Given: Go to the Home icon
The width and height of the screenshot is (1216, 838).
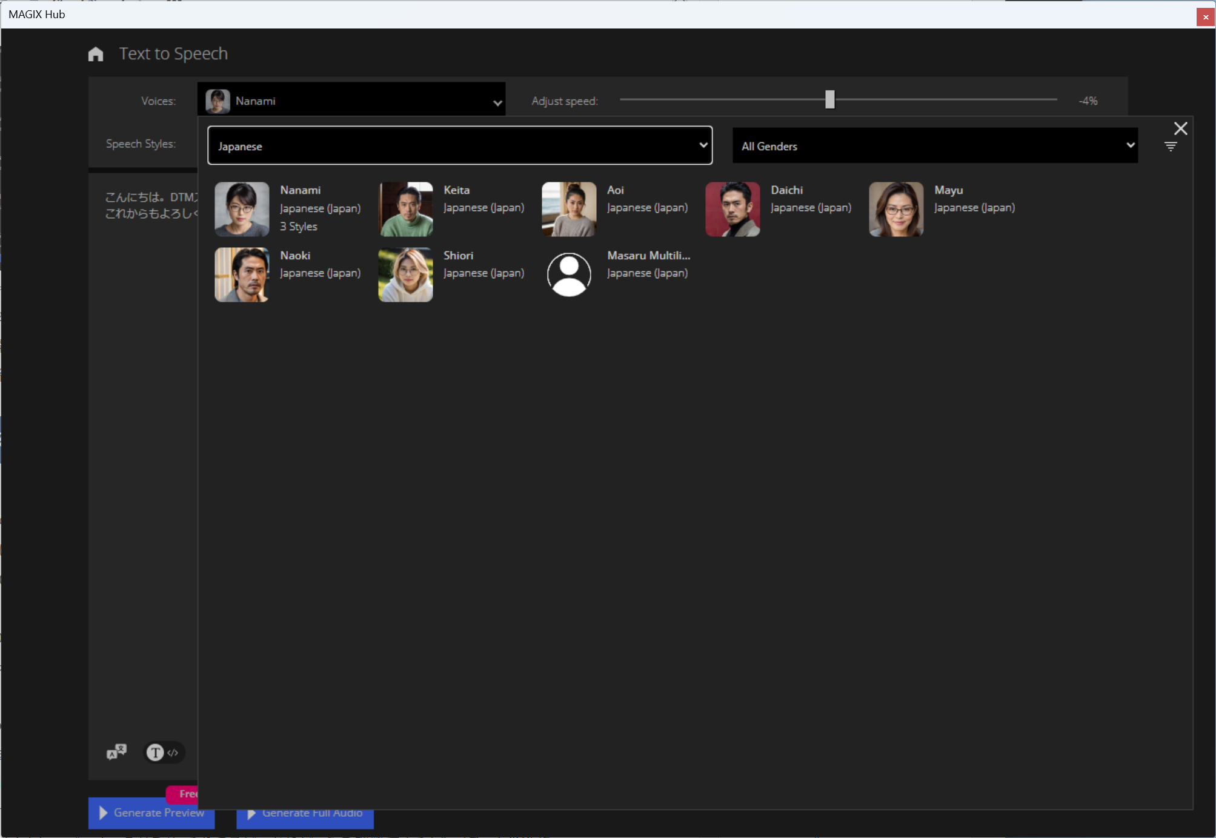Looking at the screenshot, I should pyautogui.click(x=96, y=54).
